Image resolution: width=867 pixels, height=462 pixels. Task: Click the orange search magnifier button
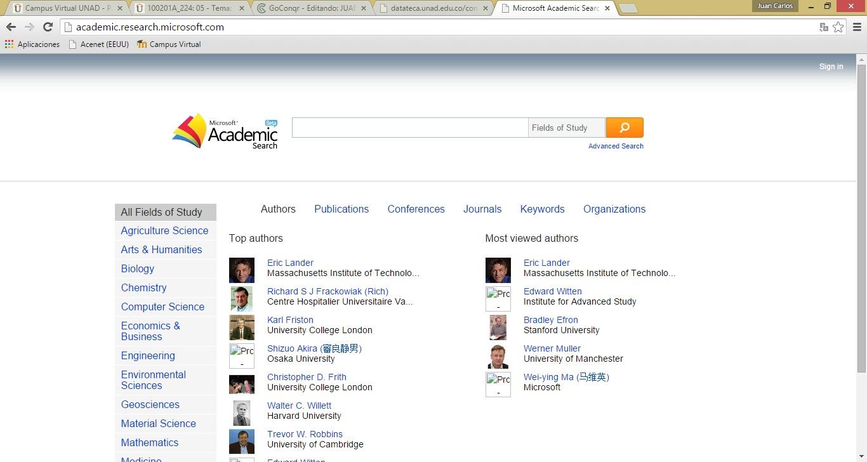click(x=625, y=128)
